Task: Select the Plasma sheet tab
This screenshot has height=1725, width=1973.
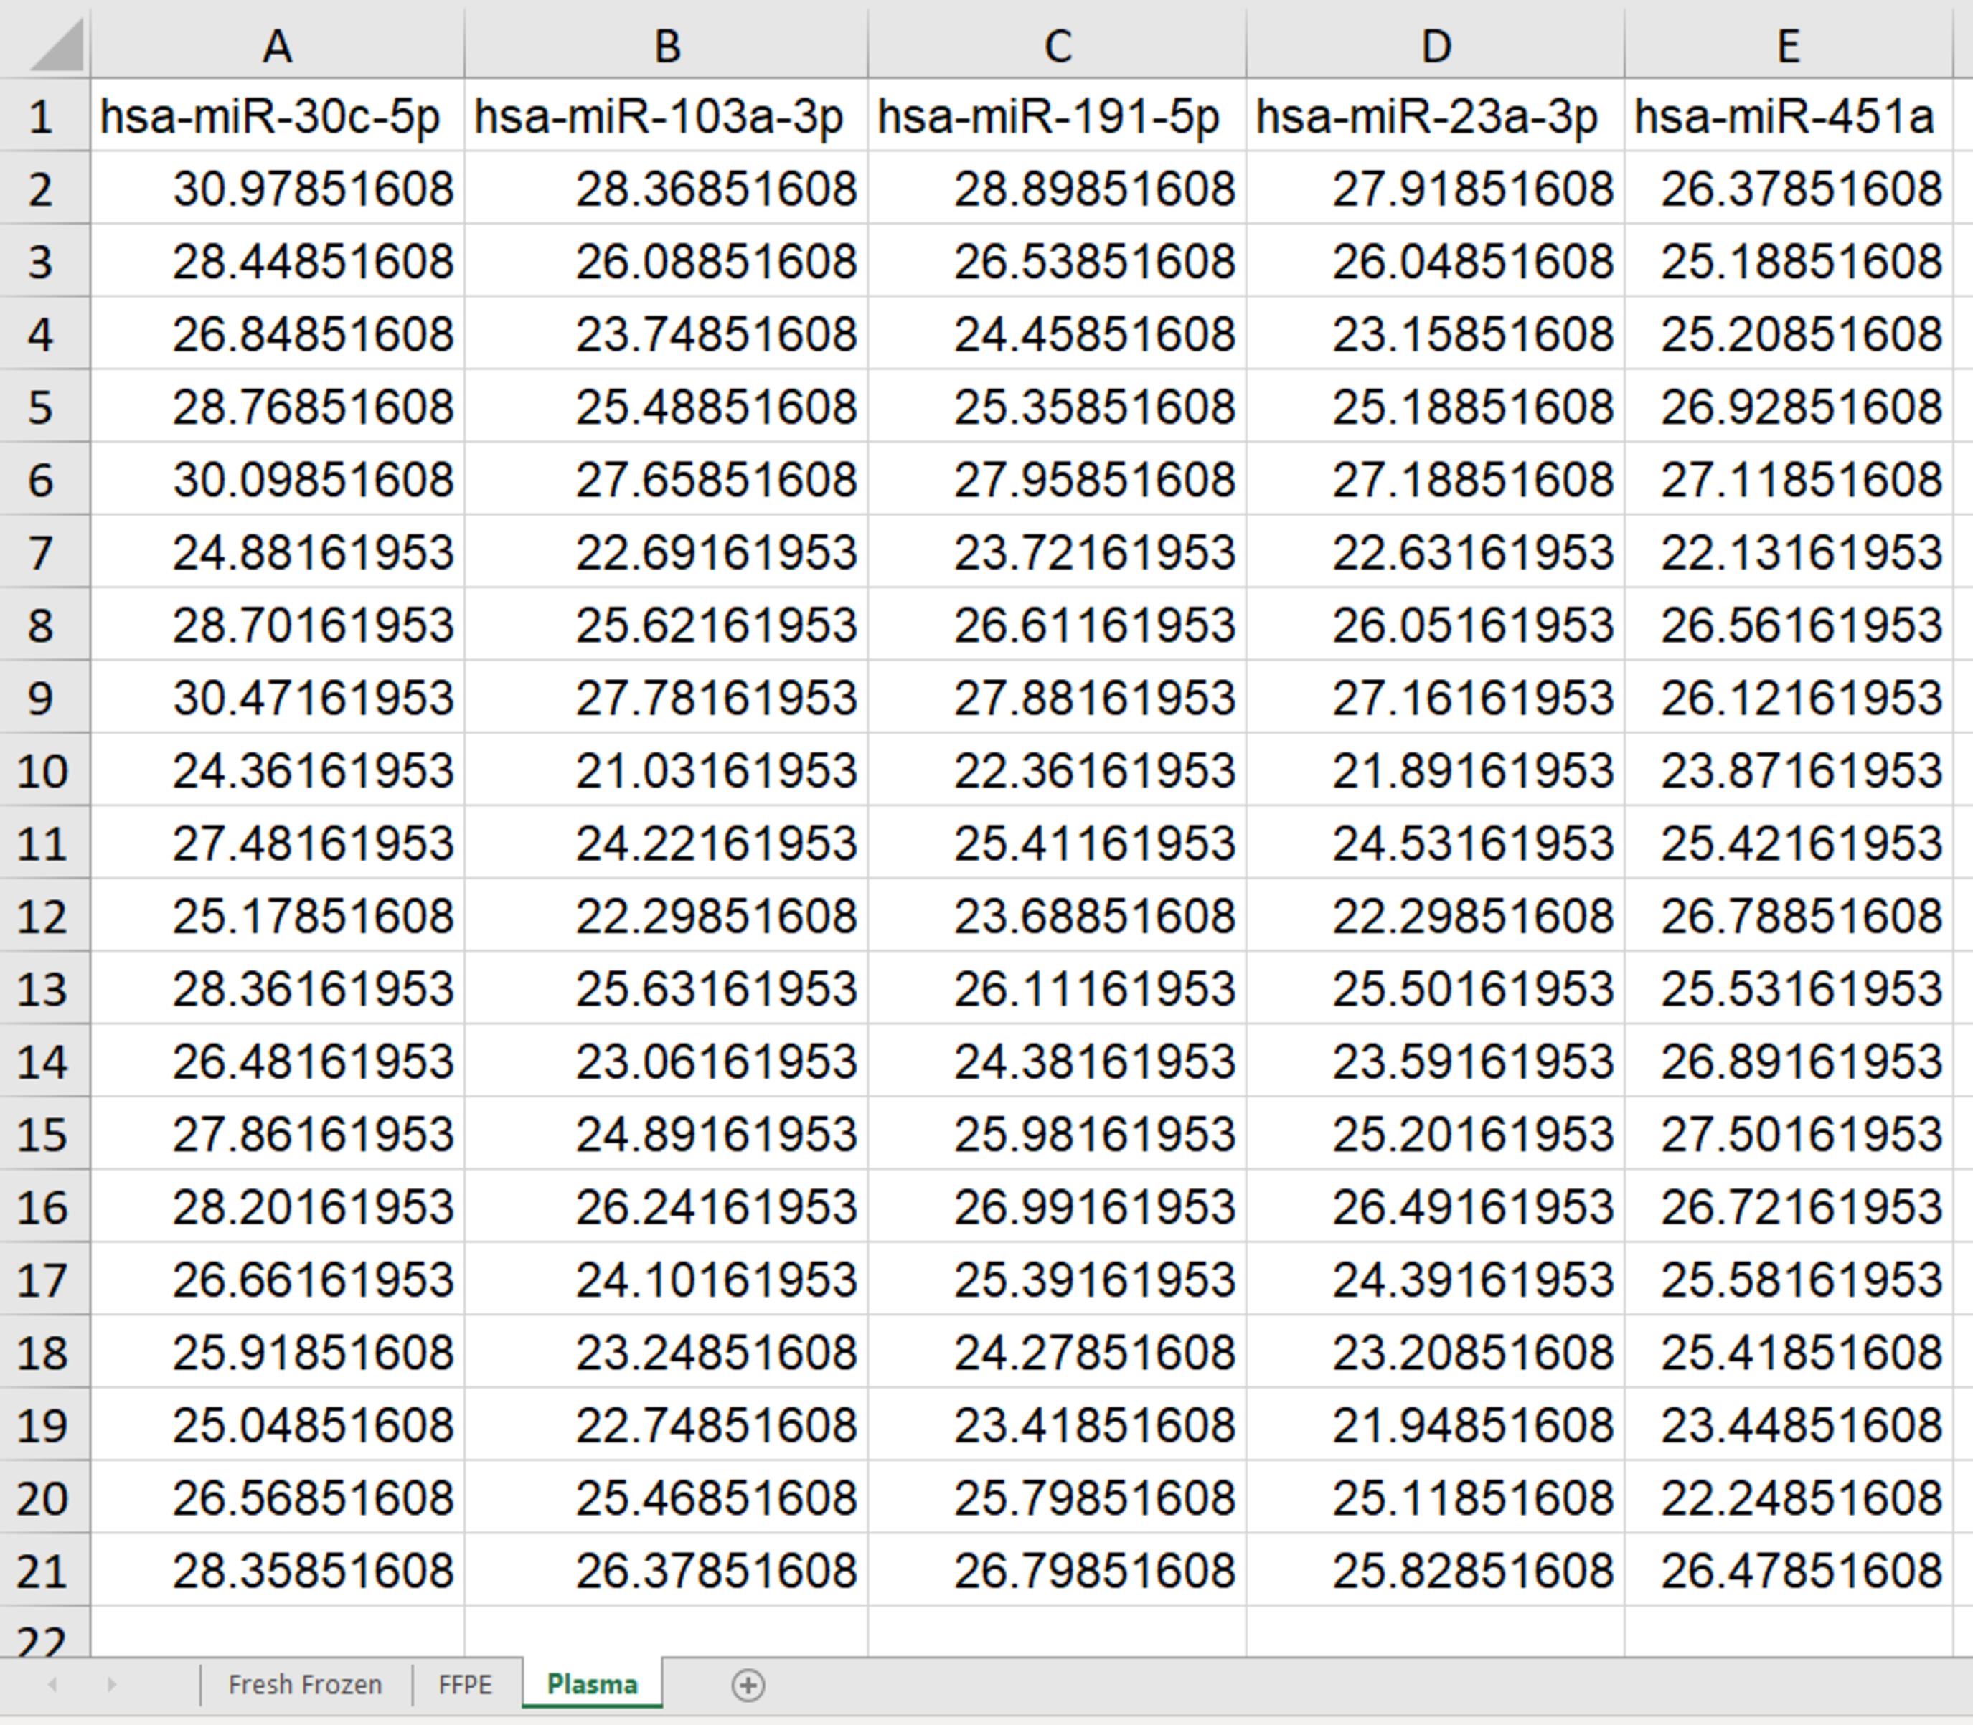Action: coord(592,1683)
